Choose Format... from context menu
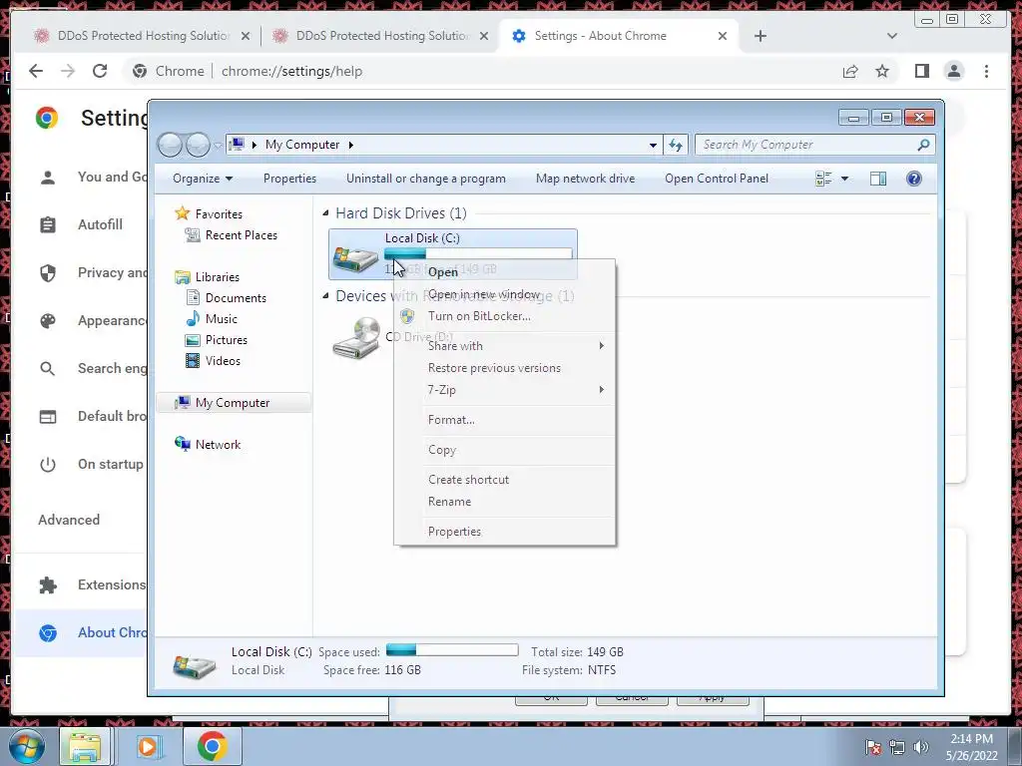Viewport: 1022px width, 766px height. [x=504, y=420]
